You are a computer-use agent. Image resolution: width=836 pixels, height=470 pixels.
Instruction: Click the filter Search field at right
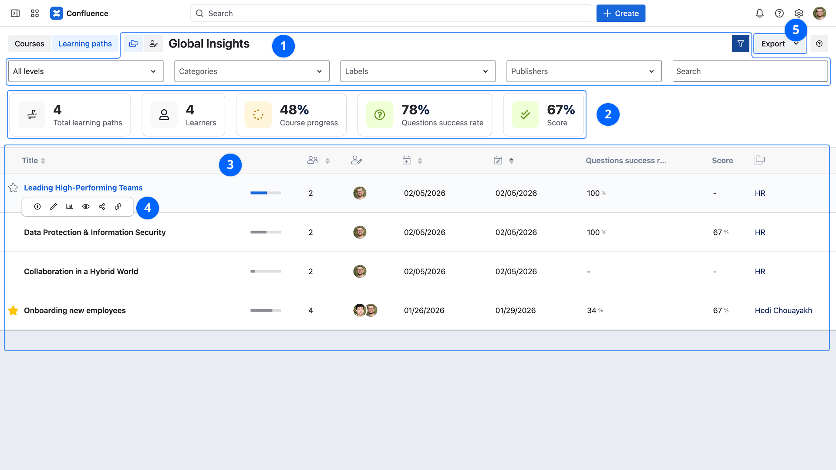(750, 71)
